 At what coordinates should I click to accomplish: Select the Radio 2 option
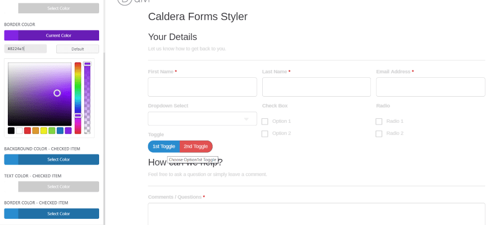[x=379, y=134]
